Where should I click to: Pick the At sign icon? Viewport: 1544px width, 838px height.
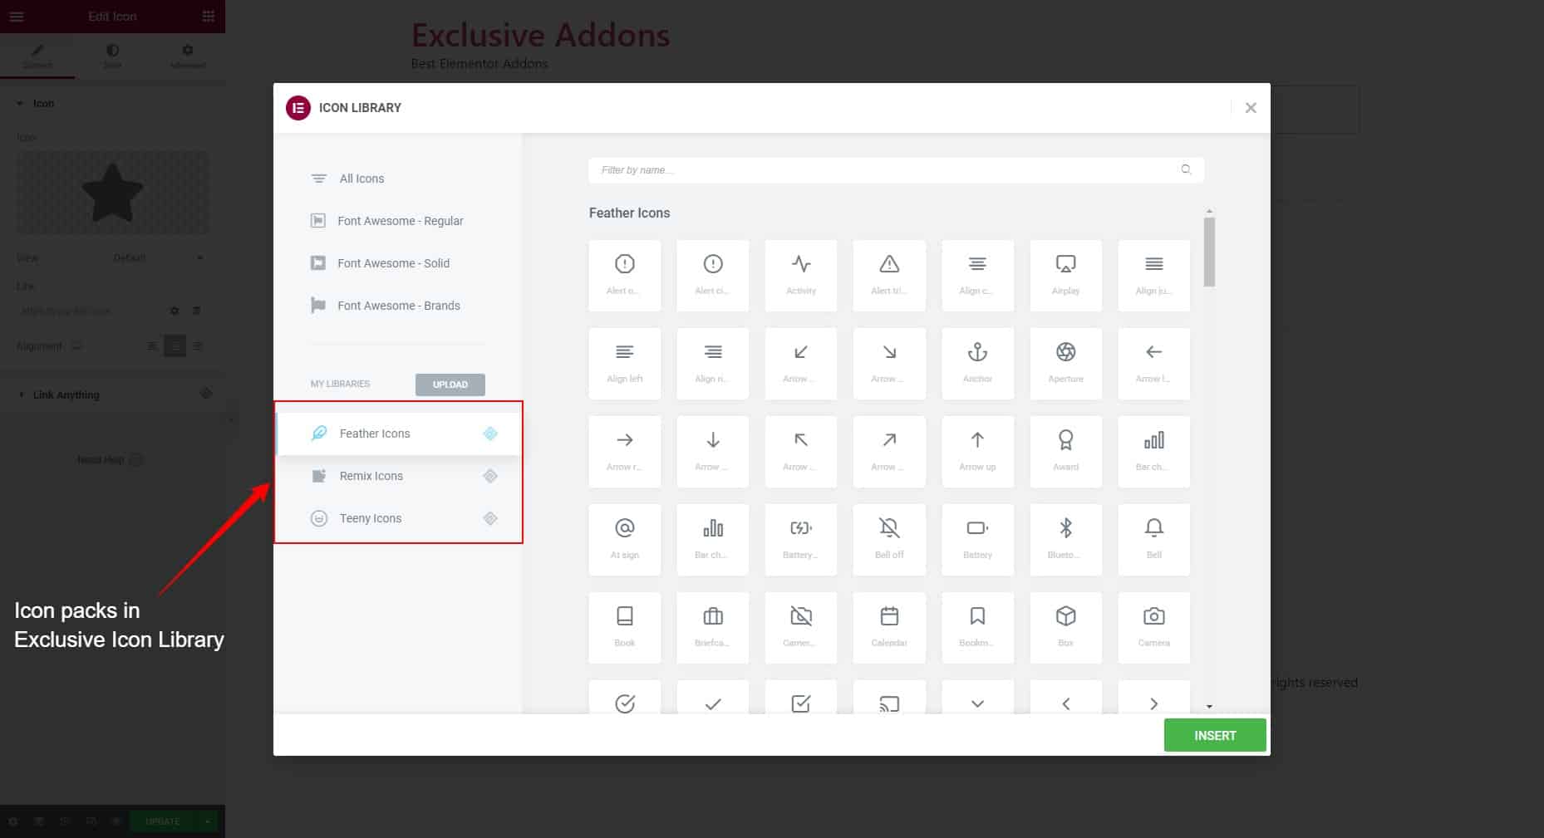(x=625, y=540)
